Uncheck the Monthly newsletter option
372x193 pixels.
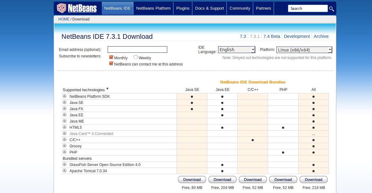pyautogui.click(x=111, y=57)
